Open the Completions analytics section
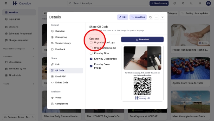 click(66, 104)
